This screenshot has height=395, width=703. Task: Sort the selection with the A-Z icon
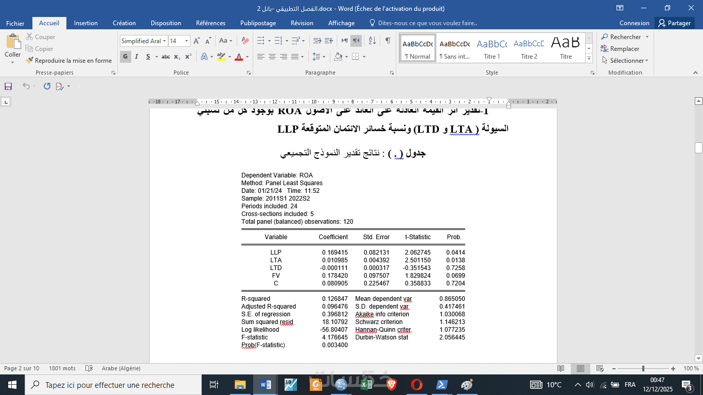pos(373,41)
